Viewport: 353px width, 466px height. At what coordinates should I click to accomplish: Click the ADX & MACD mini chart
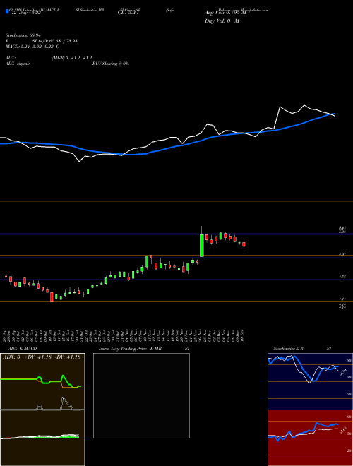pos(42,410)
